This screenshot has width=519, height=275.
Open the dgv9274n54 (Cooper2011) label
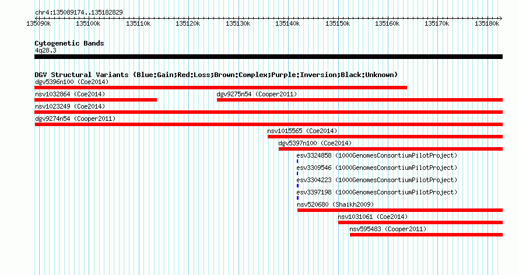75,119
